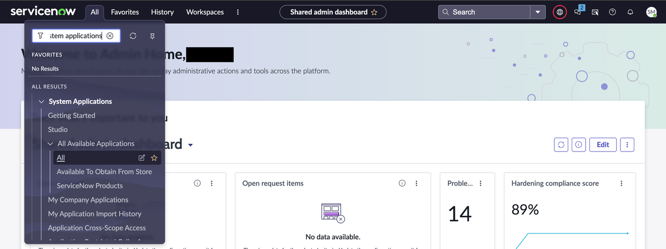Collapse the System Applications section
This screenshot has width=666, height=249.
(42, 102)
